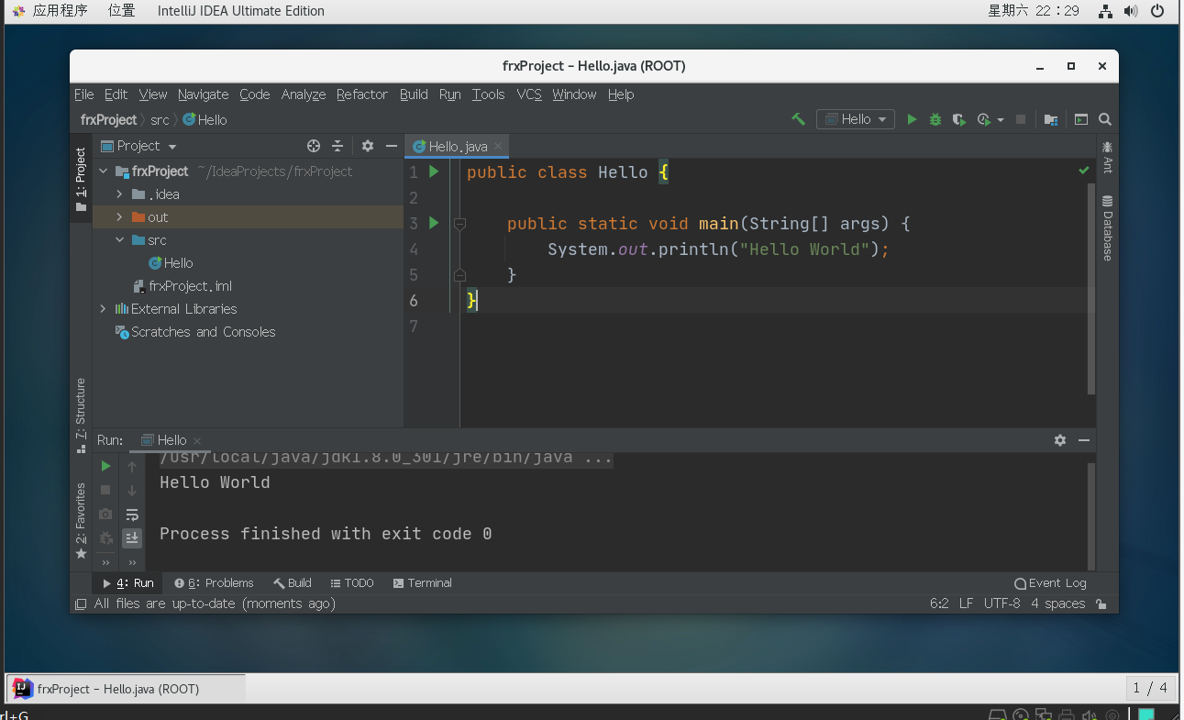Switch to the Problems tool tab
Image resolution: width=1184 pixels, height=720 pixels.
(x=214, y=583)
